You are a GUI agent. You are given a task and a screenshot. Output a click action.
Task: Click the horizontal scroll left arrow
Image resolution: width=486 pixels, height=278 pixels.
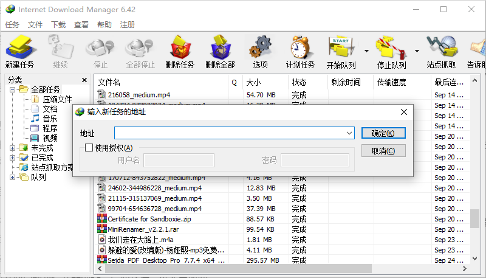[100, 268]
